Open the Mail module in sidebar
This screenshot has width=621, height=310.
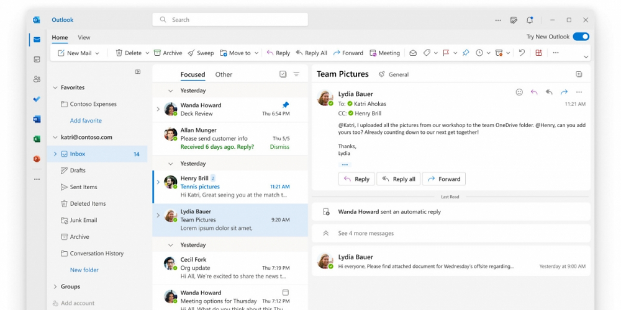click(x=37, y=40)
